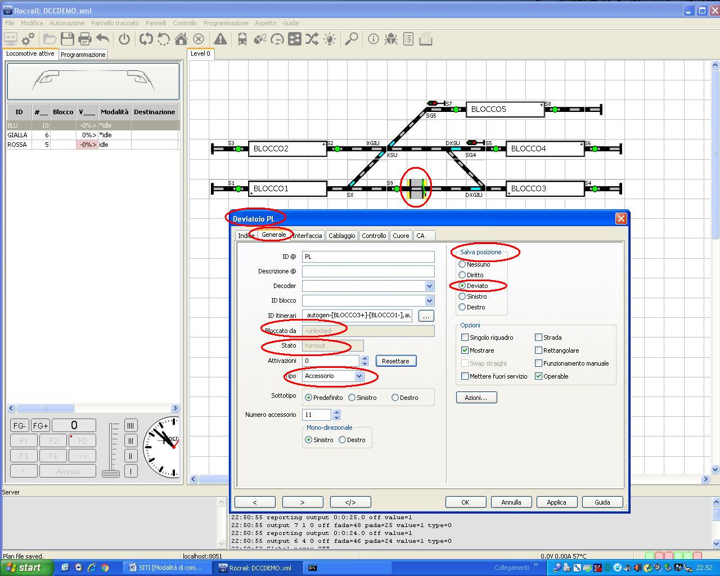Viewport: 720px width, 576px height.
Task: Click the locomotive list horizontal scrollbar
Action: tap(93, 408)
